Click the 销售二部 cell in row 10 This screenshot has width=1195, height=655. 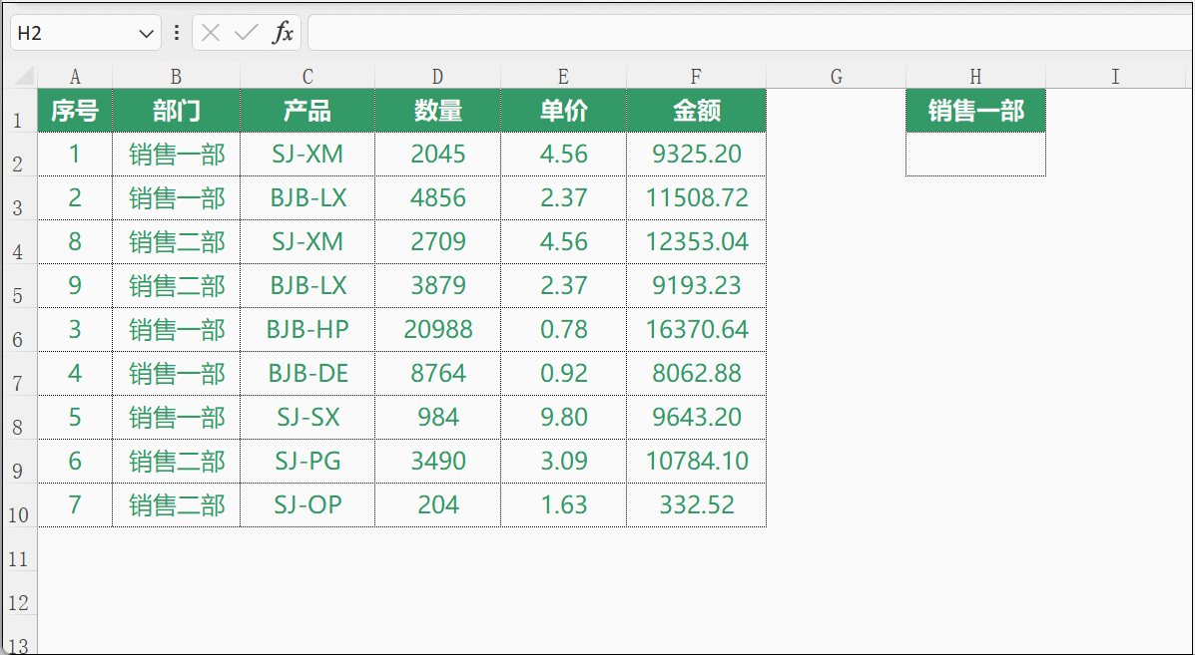coord(176,505)
